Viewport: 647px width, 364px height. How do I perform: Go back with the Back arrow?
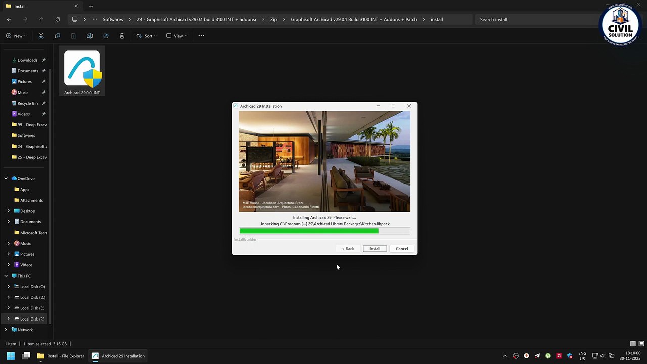pyautogui.click(x=9, y=19)
